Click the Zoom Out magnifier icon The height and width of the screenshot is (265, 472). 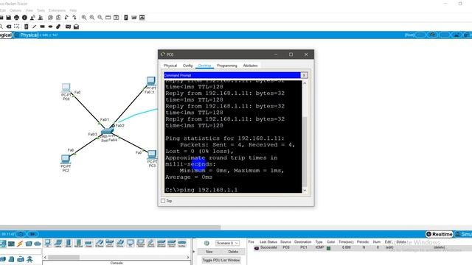tap(100, 18)
